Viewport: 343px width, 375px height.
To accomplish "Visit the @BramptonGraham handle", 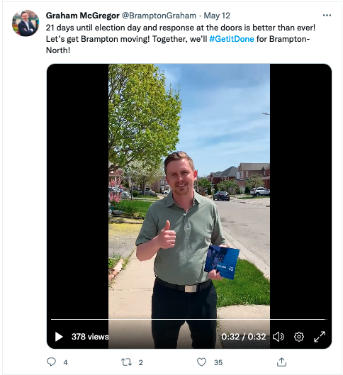I will 159,16.
